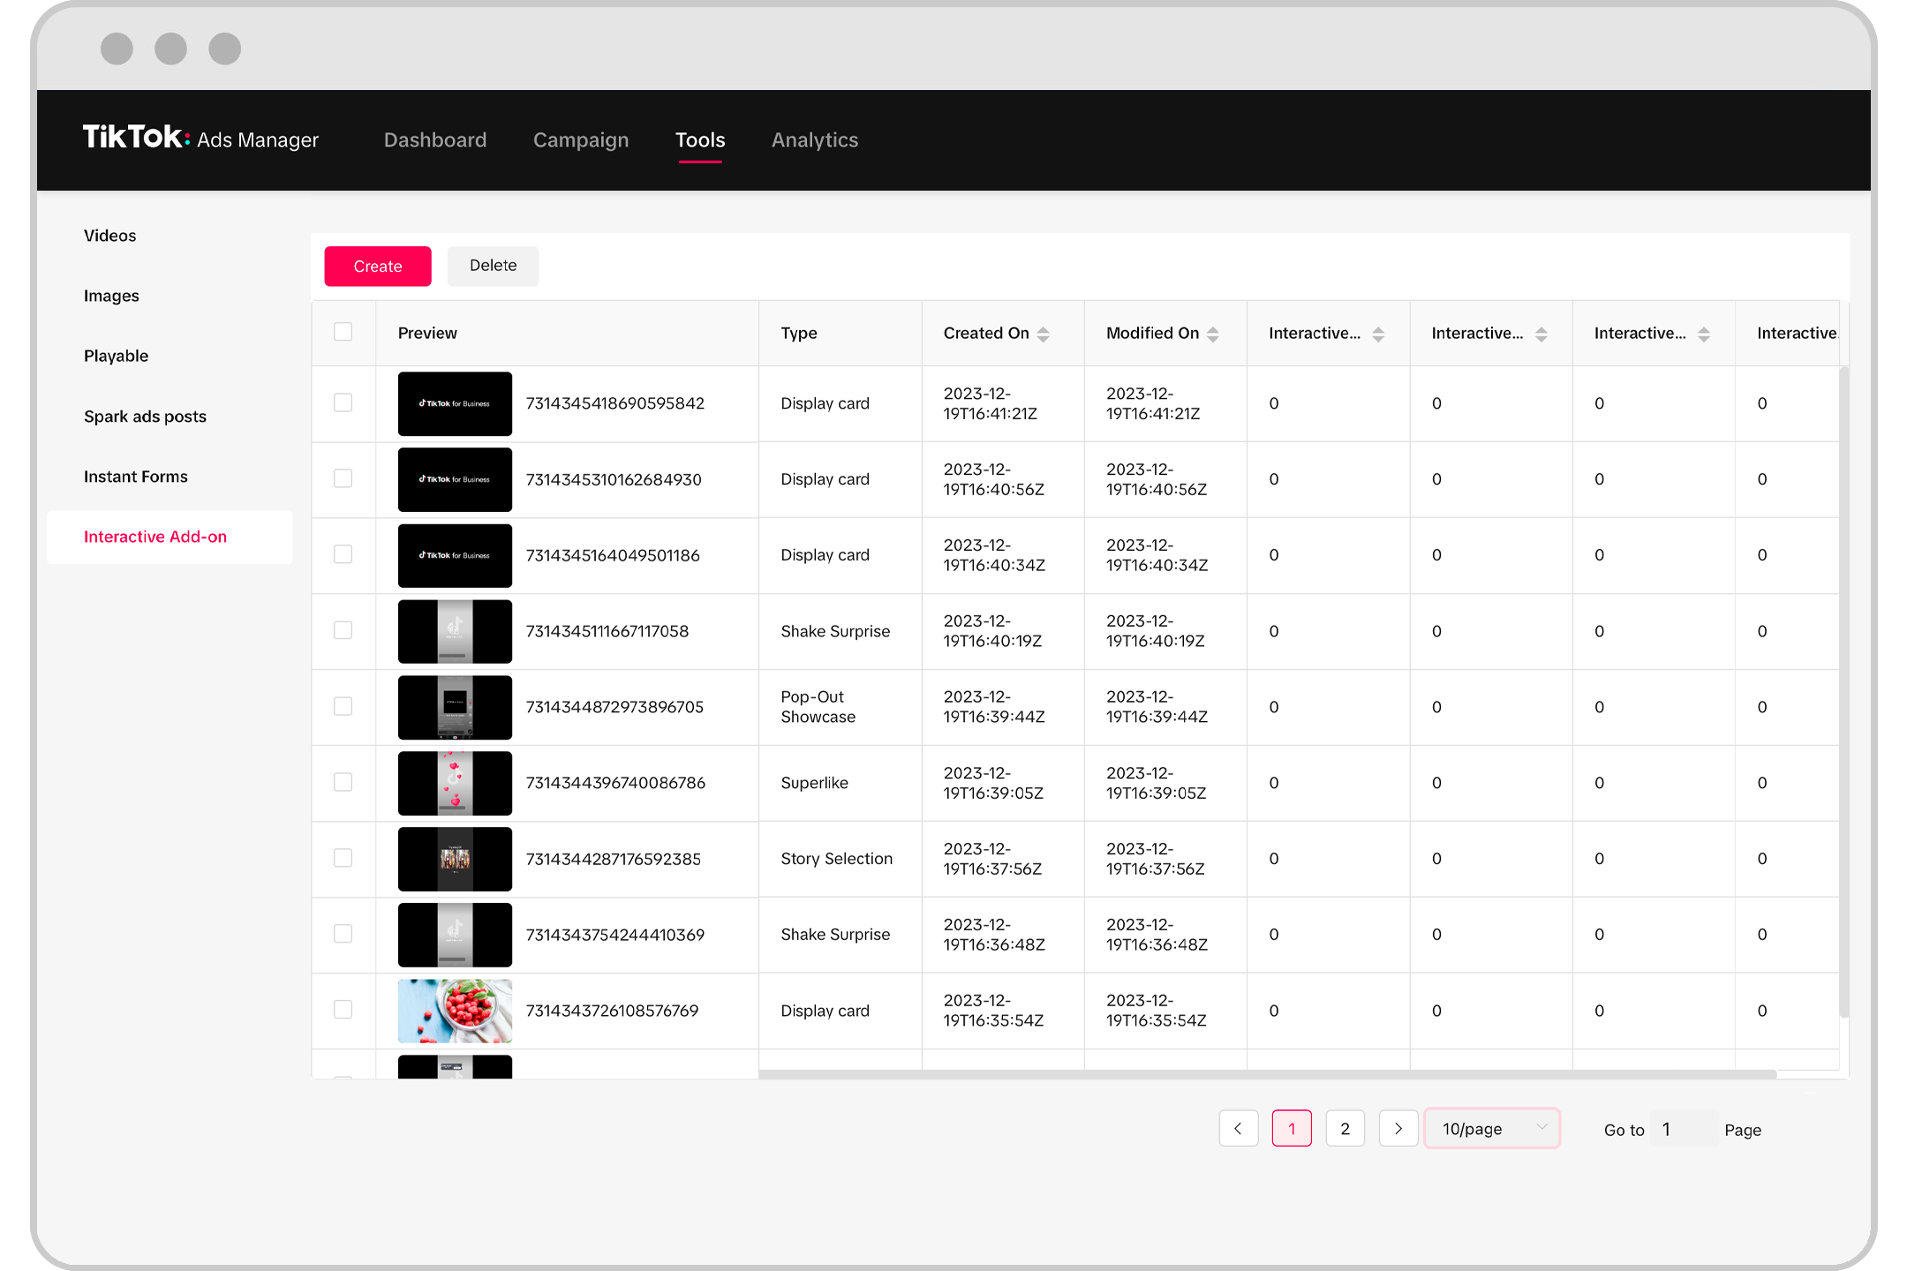Open the Analytics tab
The image size is (1907, 1271).
pyautogui.click(x=815, y=139)
